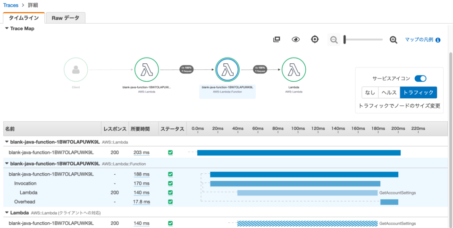Select the AWS::Lambda::Function node
Viewport: 453px width, 228px height.
click(227, 70)
